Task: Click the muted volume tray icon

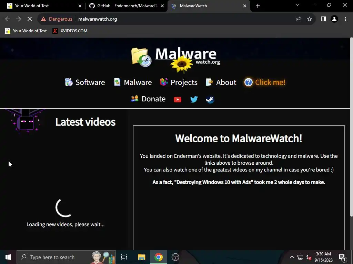Action: pyautogui.click(x=308, y=257)
